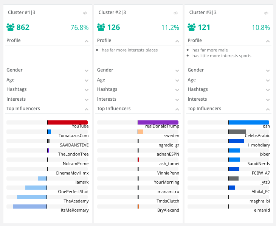The width and height of the screenshot is (276, 226).
Task: Expand Interests chevron in Cluster #2
Action: pyautogui.click(x=177, y=100)
